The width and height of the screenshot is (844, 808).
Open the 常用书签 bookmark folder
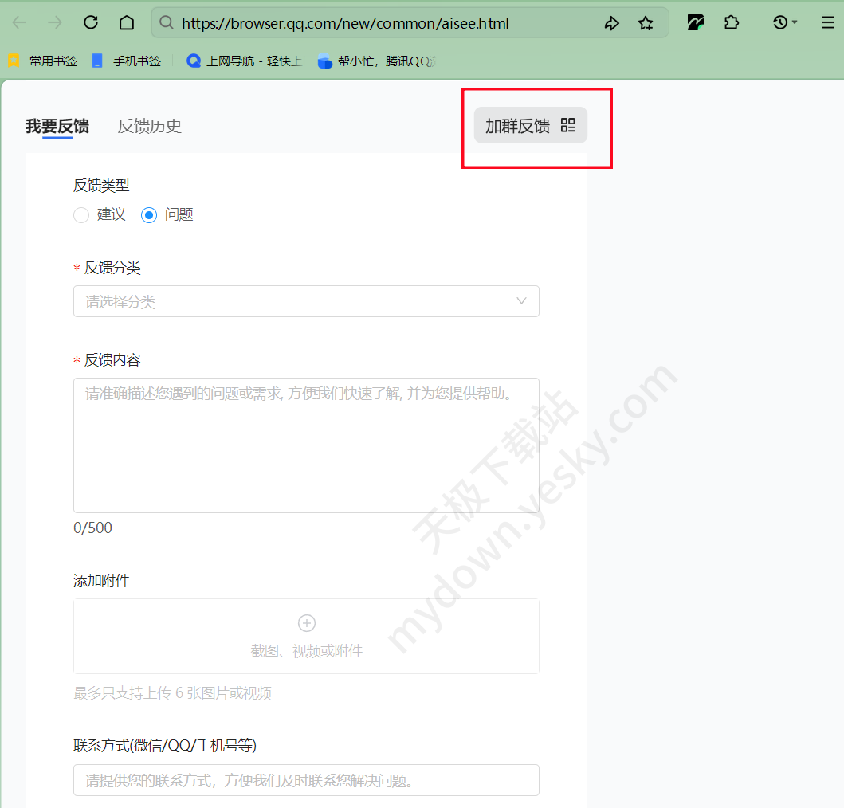[x=44, y=61]
